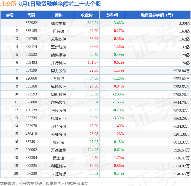Select stock name 同力股份
This screenshot has height=186, width=191.
(59, 71)
